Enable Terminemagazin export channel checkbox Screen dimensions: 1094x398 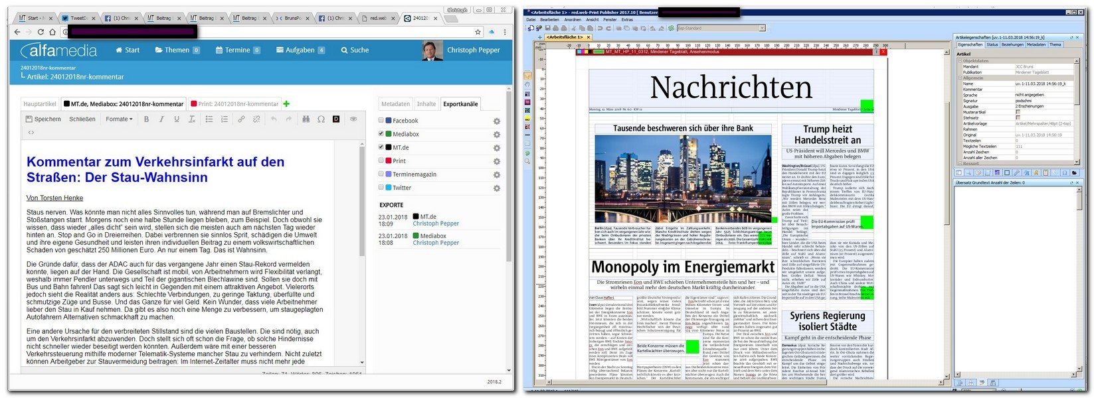(381, 174)
